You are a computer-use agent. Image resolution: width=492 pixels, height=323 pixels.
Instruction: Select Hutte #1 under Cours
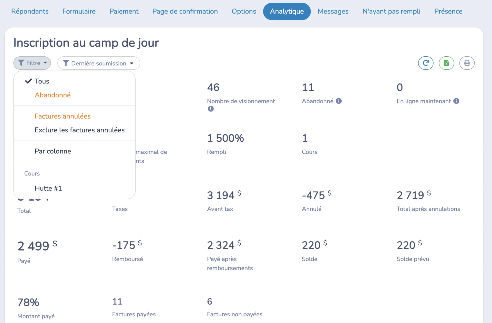[74, 188]
